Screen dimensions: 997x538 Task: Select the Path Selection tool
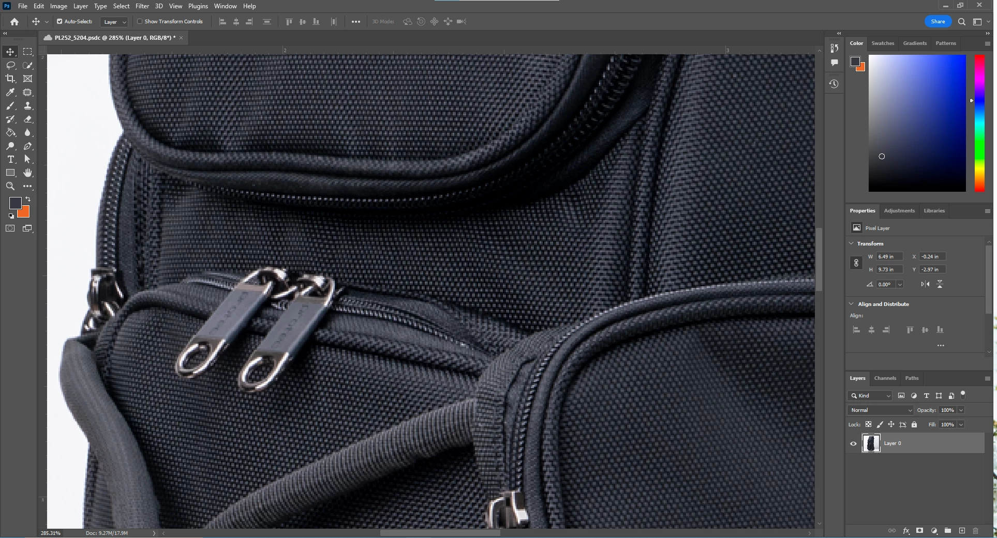point(27,159)
